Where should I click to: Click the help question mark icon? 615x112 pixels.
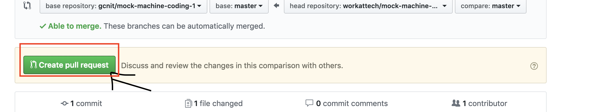534,66
